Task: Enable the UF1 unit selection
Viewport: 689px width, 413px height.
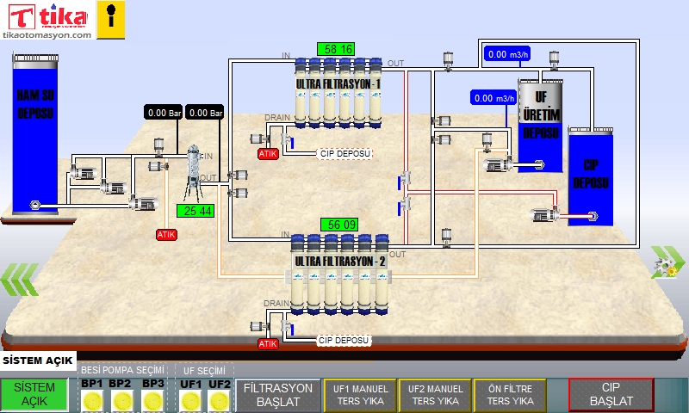Action: point(191,400)
